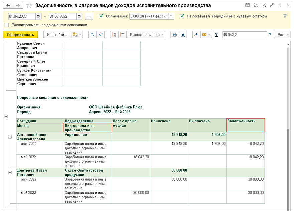Collapse Дмитриев Павел Петрович group
This screenshot has width=294, height=211.
(x=10, y=172)
